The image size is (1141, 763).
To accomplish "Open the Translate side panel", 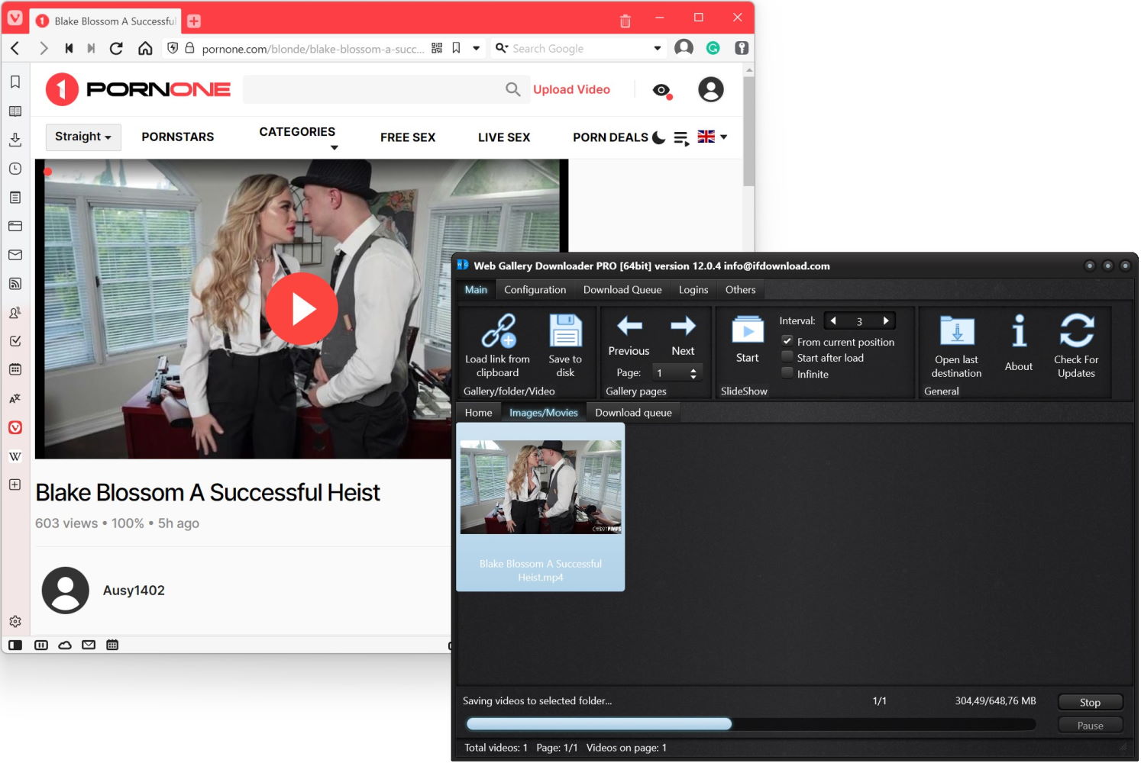I will (x=15, y=398).
